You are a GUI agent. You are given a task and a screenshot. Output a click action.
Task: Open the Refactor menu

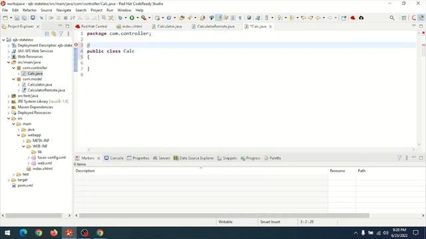click(x=29, y=11)
